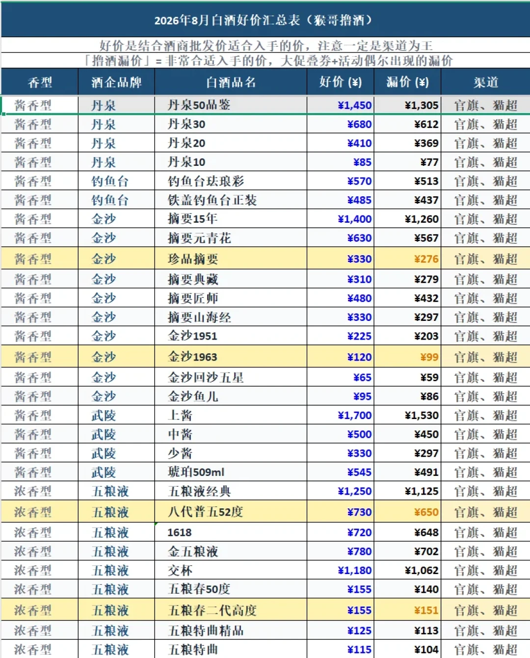Select the price cell ¥567
The height and width of the screenshot is (658, 530).
click(407, 238)
